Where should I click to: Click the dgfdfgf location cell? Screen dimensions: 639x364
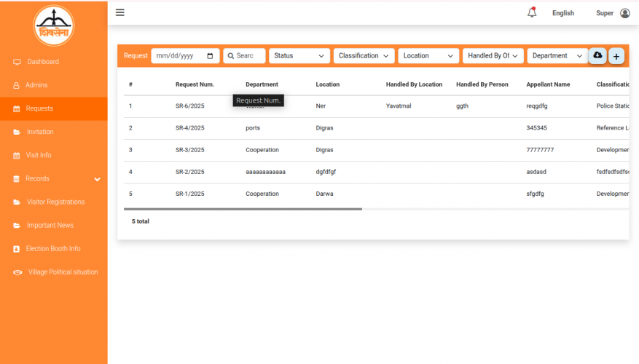click(x=326, y=172)
